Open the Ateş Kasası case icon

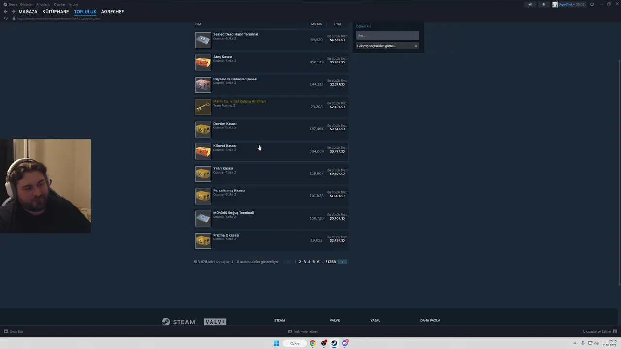point(203,63)
